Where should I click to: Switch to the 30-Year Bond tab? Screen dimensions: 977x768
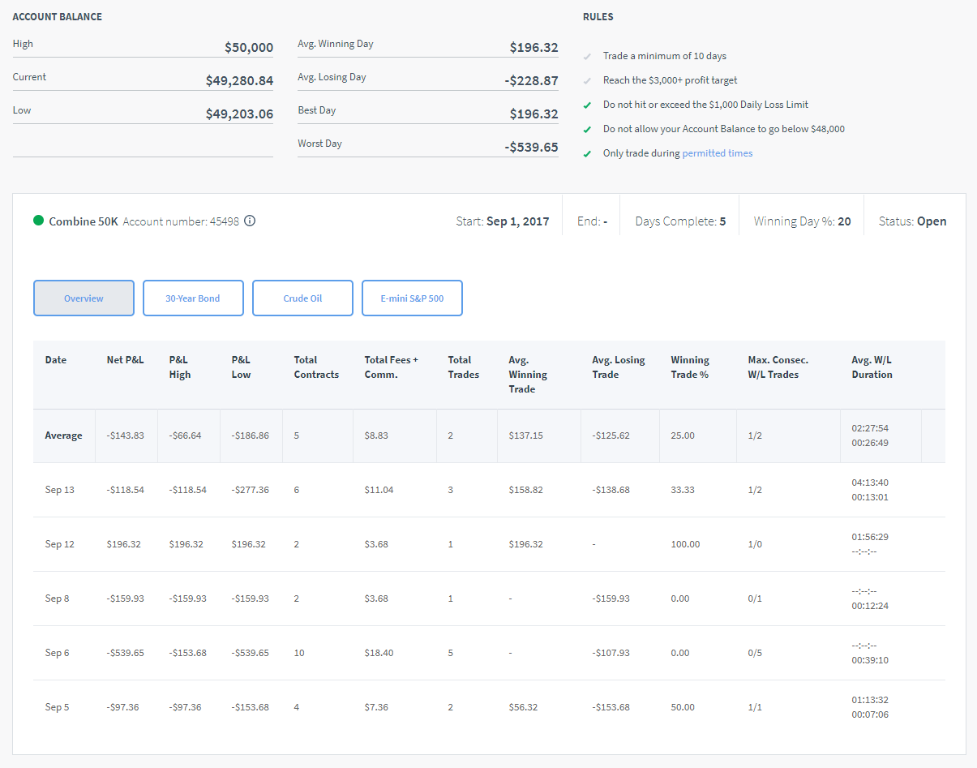[193, 298]
